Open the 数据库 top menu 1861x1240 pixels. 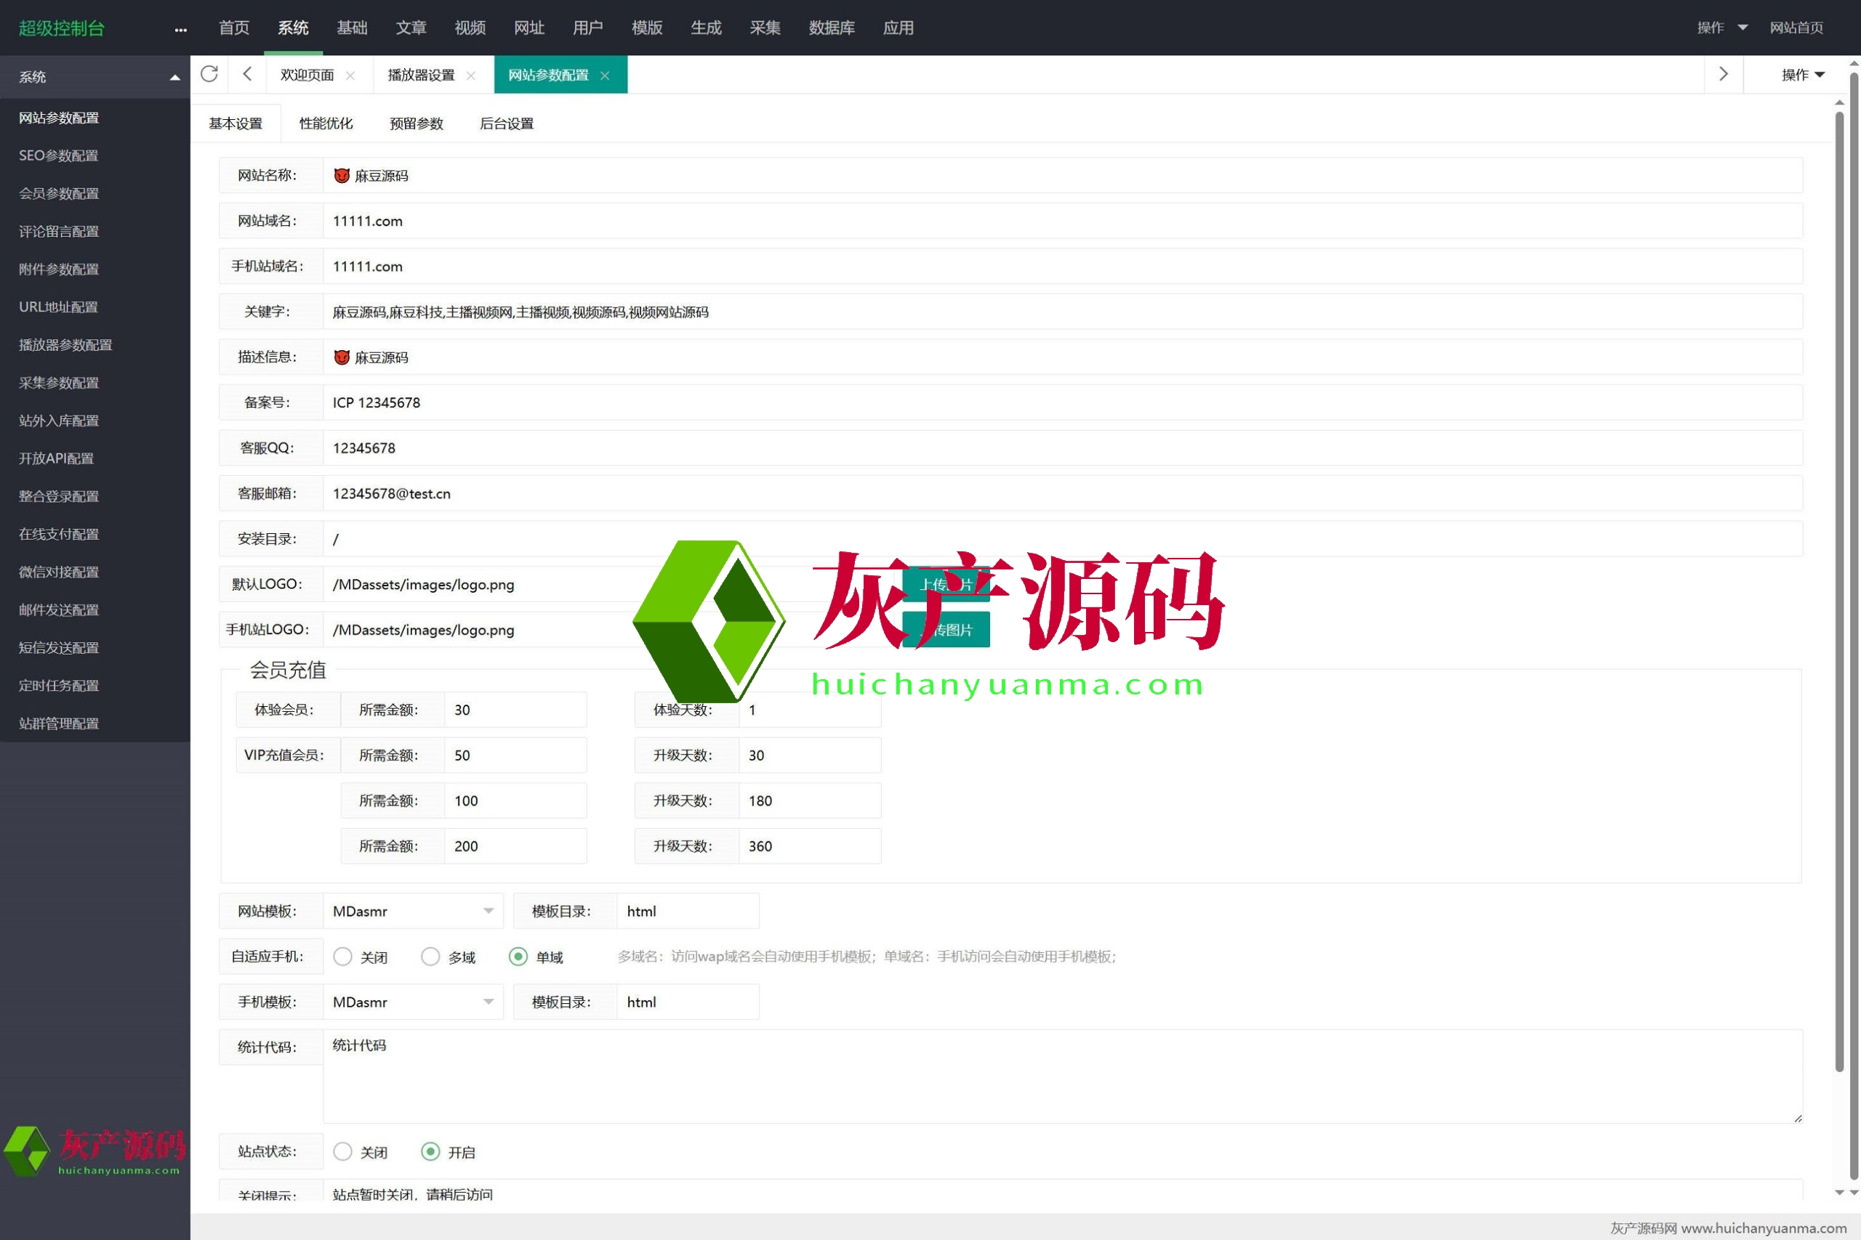831,28
